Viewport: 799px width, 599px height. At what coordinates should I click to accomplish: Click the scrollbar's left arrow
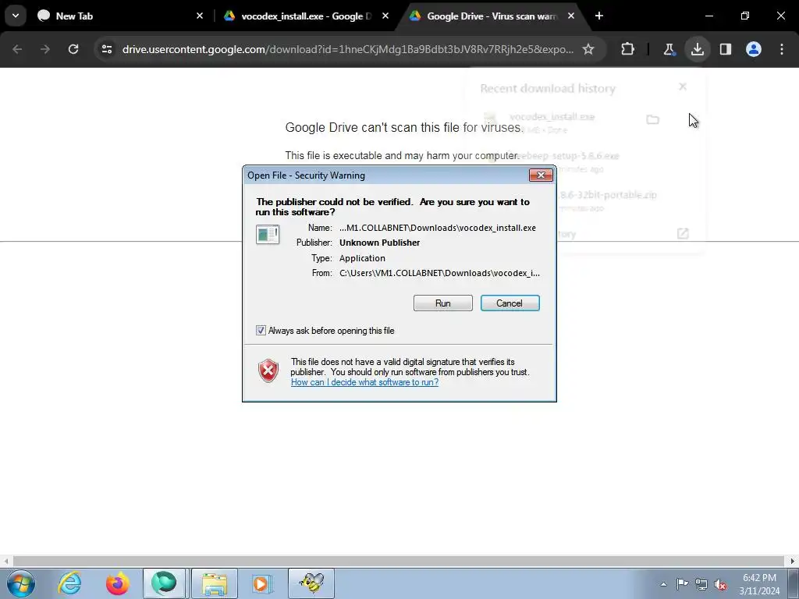click(5, 562)
